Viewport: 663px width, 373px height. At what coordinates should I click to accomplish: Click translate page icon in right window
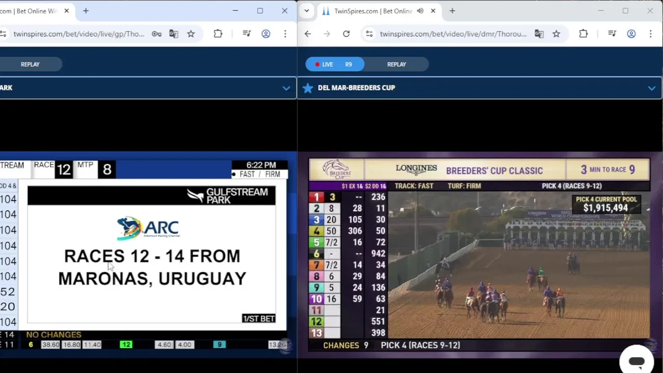point(539,34)
